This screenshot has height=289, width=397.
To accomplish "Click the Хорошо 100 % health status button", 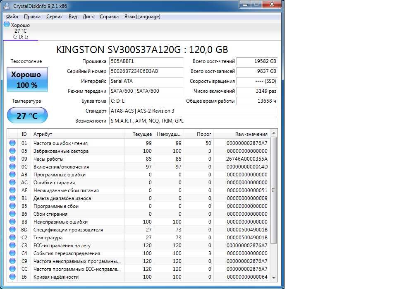I will point(27,79).
